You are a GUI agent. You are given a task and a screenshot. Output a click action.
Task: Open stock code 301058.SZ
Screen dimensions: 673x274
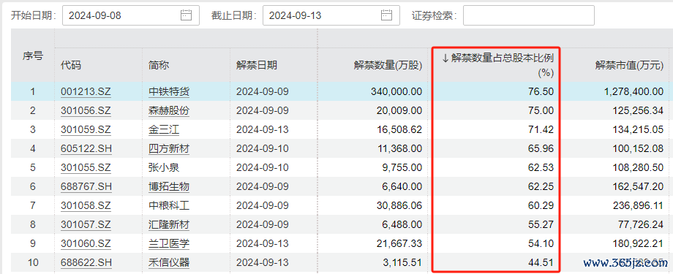click(x=86, y=205)
